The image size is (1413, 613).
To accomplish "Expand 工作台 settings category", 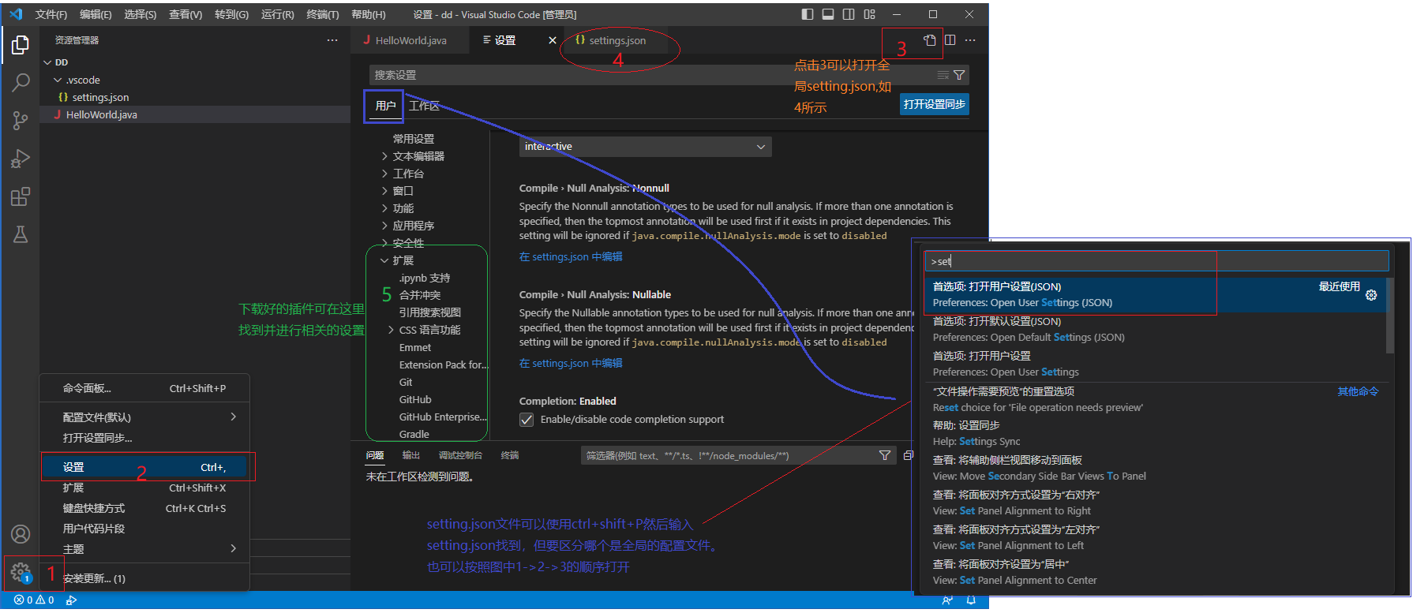I will (384, 174).
